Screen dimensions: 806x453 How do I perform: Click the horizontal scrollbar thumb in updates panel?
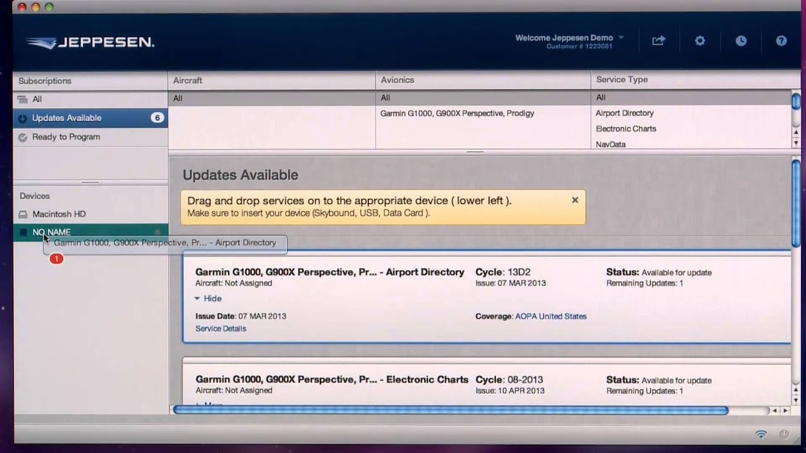(450, 410)
